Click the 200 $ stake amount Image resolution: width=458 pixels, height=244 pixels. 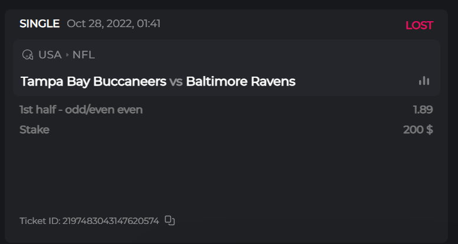[x=418, y=130]
